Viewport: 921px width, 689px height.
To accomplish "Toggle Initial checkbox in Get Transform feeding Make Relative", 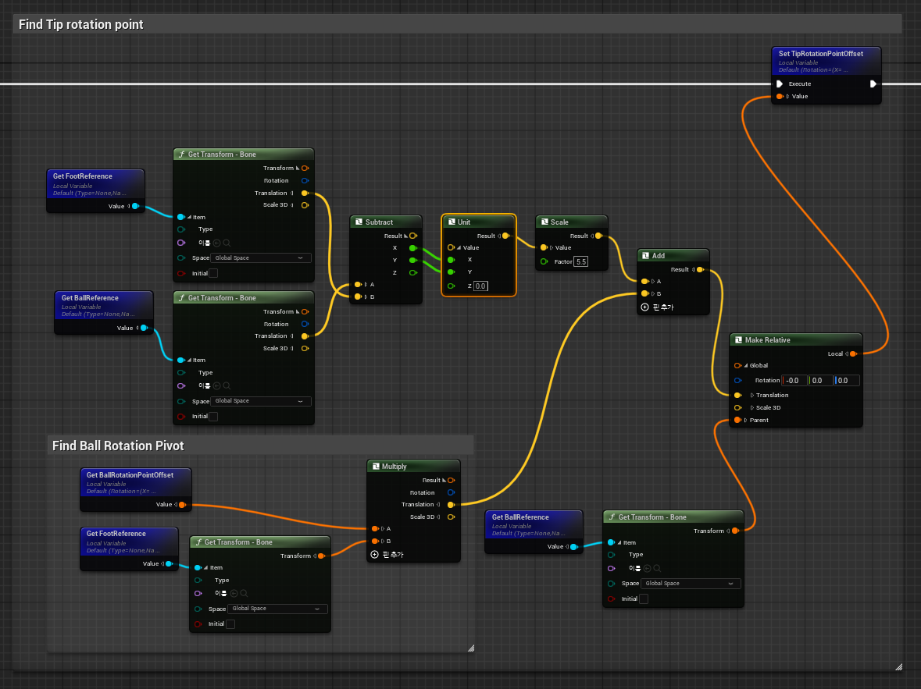I will 643,599.
